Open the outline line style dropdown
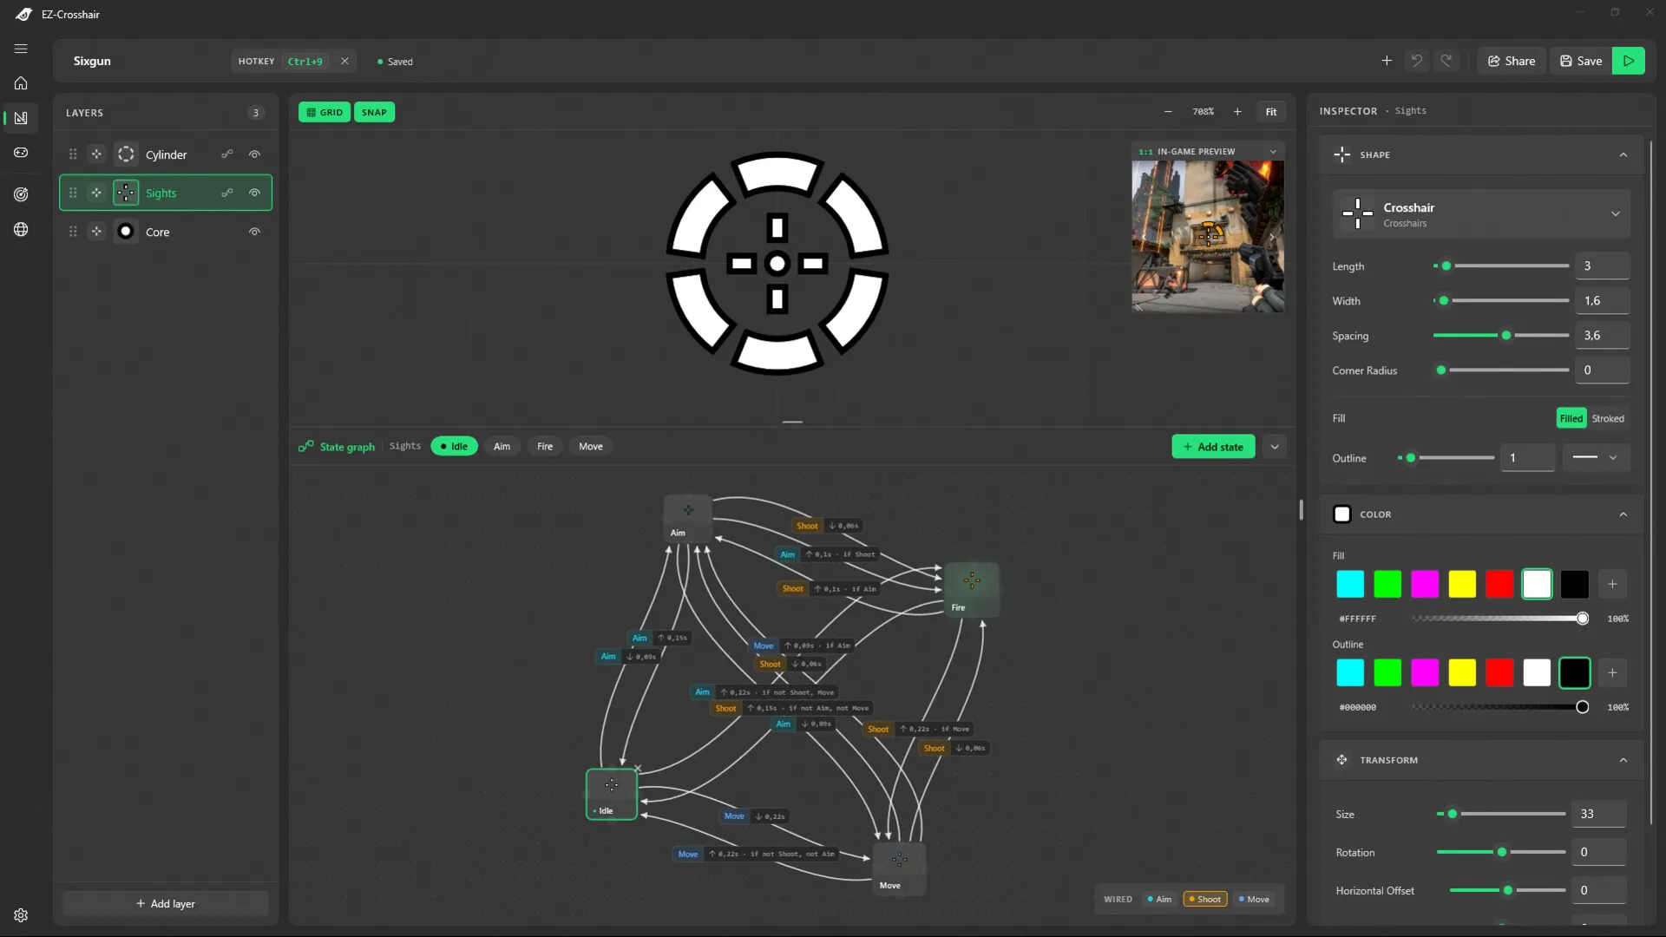This screenshot has width=1666, height=937. [x=1596, y=457]
